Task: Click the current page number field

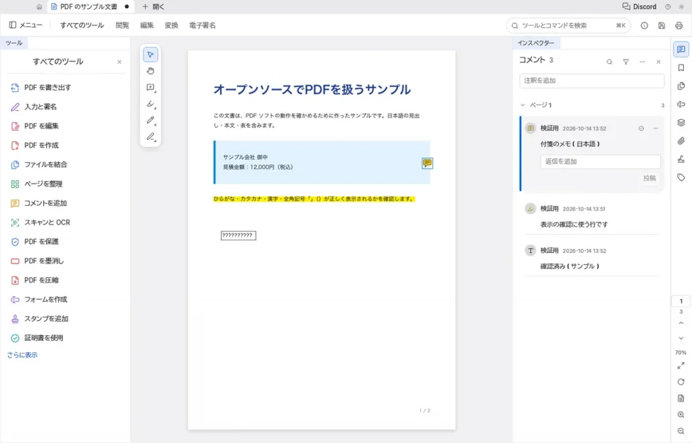Action: (x=681, y=301)
